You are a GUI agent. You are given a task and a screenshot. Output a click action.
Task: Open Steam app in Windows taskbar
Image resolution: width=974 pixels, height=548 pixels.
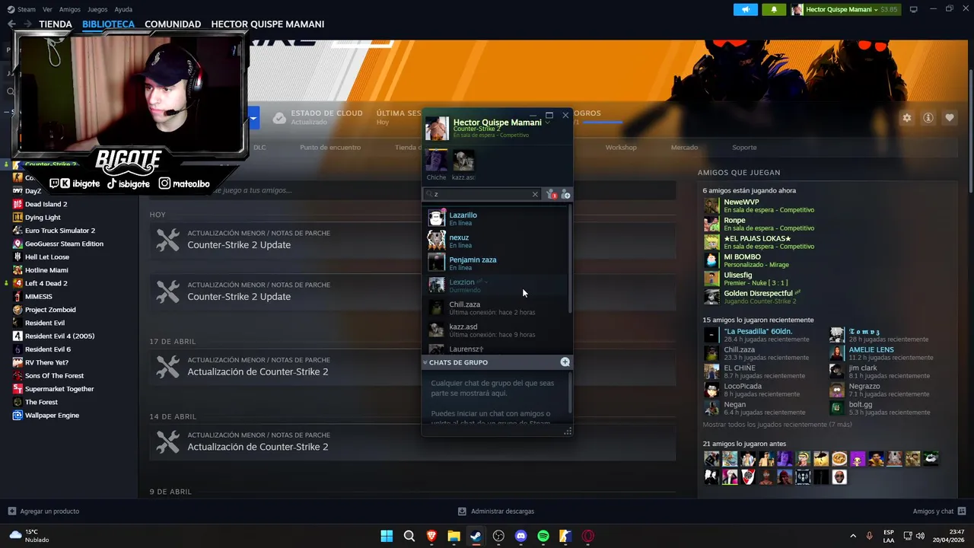pyautogui.click(x=476, y=536)
